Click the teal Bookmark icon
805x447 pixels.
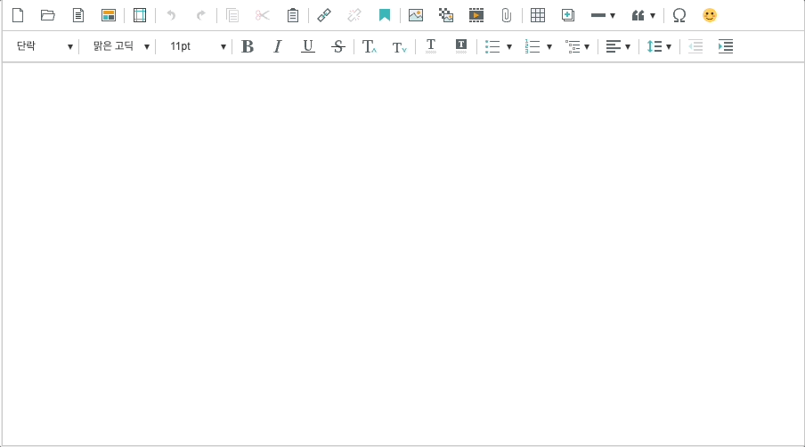coord(385,15)
